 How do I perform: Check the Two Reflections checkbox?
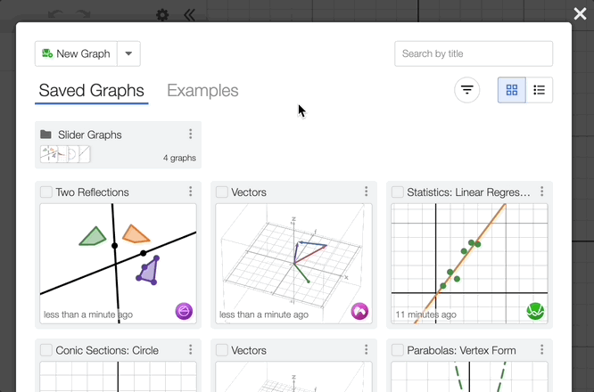(x=46, y=192)
